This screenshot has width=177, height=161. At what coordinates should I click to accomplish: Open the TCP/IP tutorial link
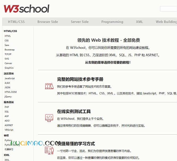point(8,54)
